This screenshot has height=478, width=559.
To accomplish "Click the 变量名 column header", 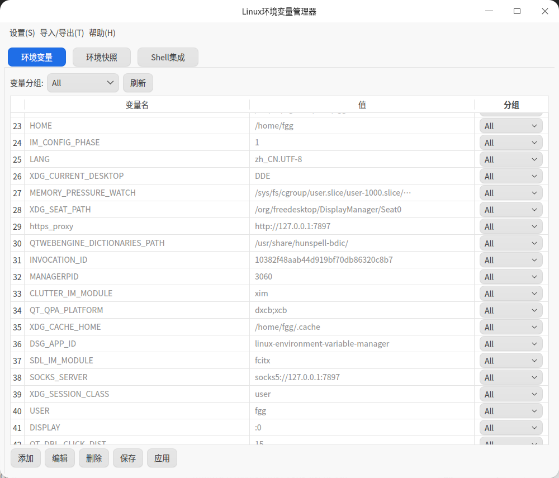I will click(x=137, y=105).
